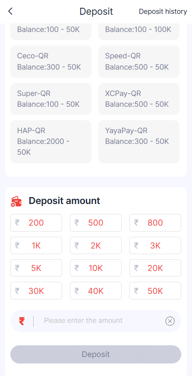Select the HAP-QR payment channel
The image size is (192, 376).
pos(51,142)
